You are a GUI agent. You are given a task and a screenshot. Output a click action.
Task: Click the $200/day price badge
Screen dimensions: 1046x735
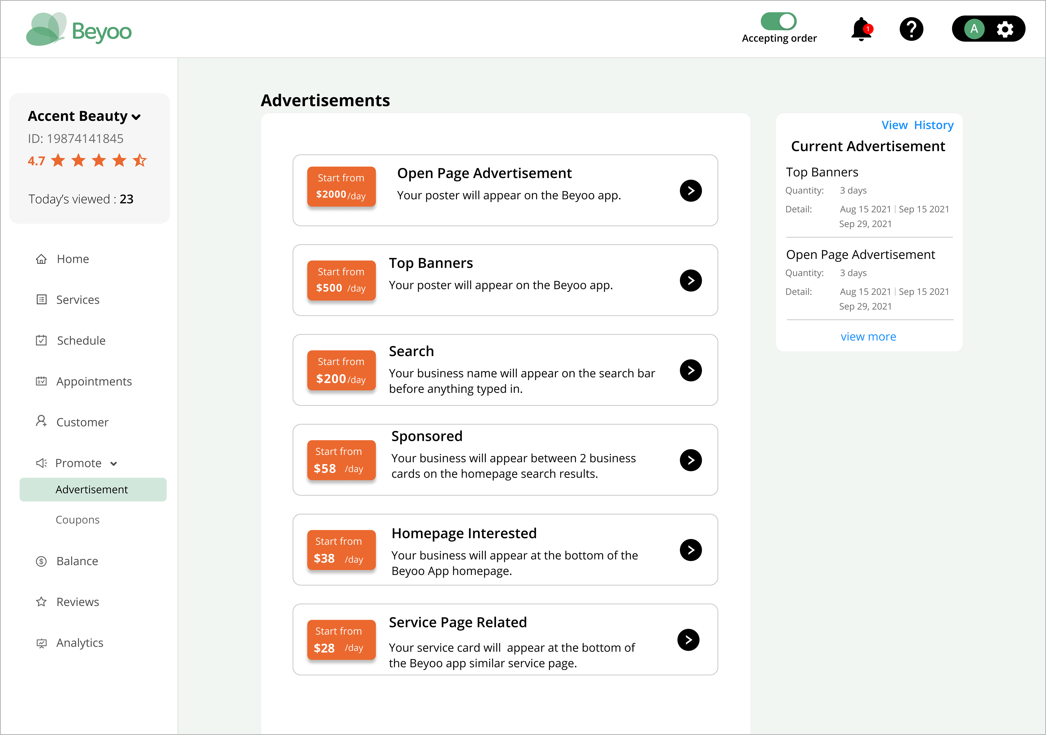point(341,370)
